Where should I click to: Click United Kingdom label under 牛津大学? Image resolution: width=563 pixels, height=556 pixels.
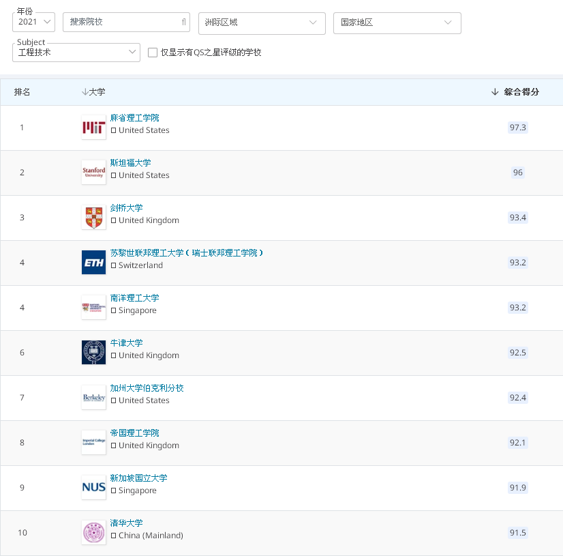point(149,355)
